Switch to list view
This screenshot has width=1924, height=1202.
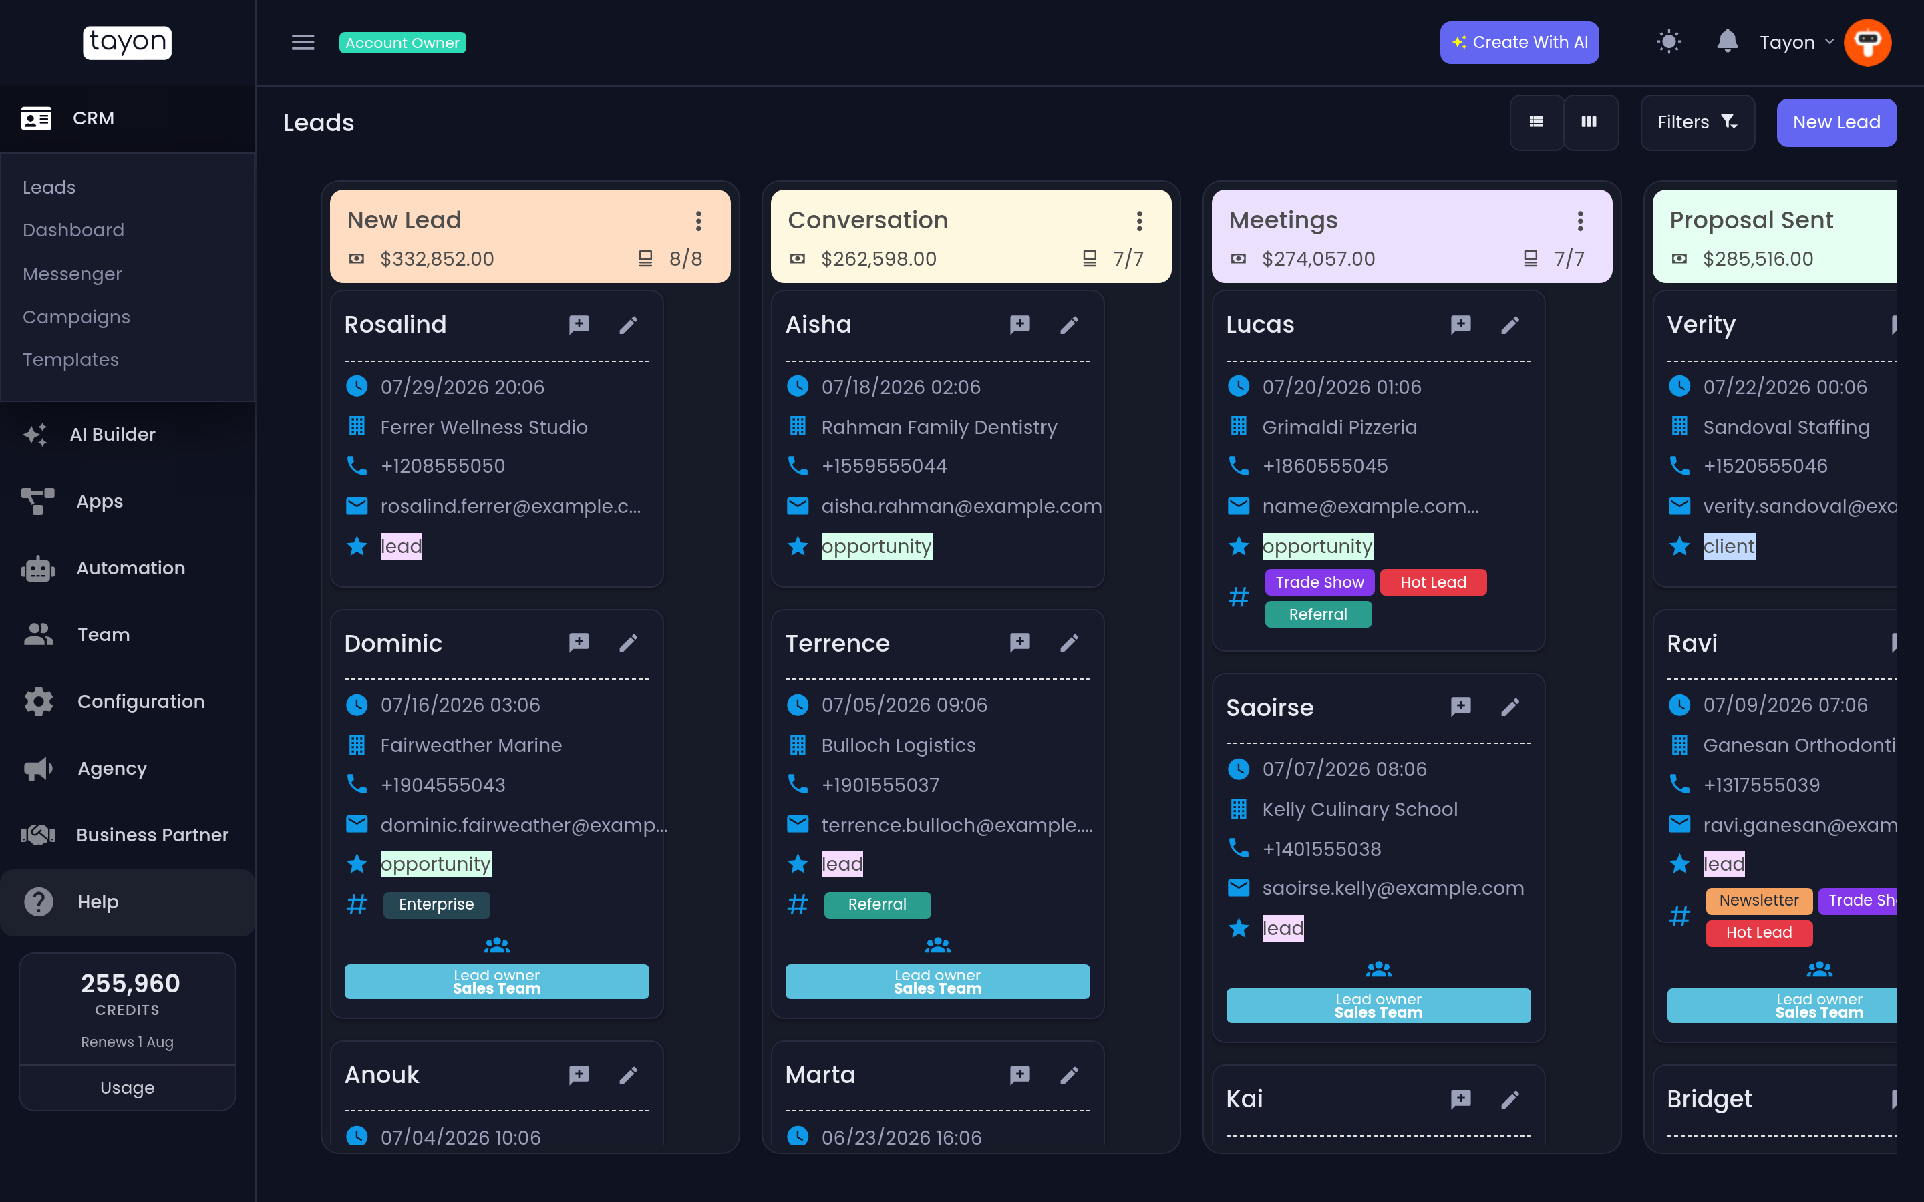coord(1536,122)
